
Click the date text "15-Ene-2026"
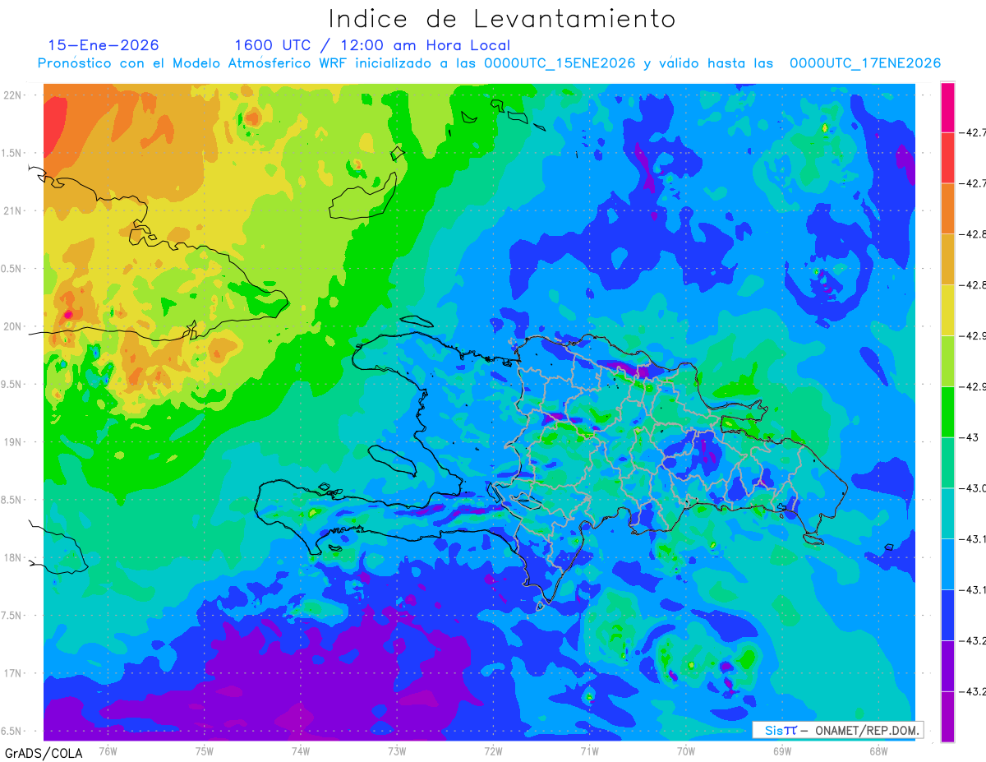(104, 45)
